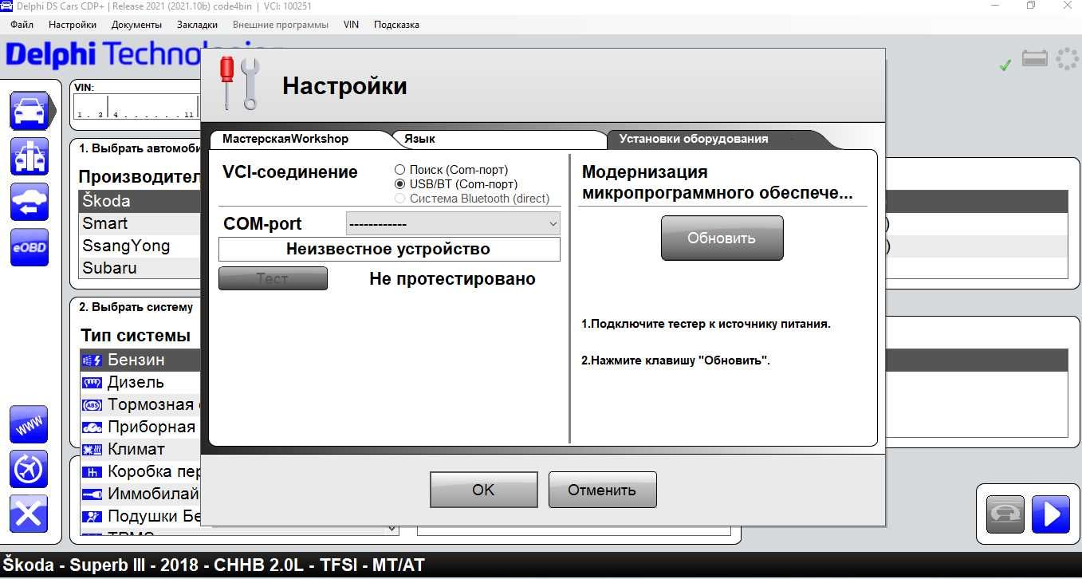Open the generic OBD vehicle systems icon
Screen dimensions: 1082x579
point(30,156)
